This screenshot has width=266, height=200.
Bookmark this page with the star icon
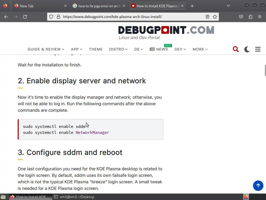(x=215, y=17)
